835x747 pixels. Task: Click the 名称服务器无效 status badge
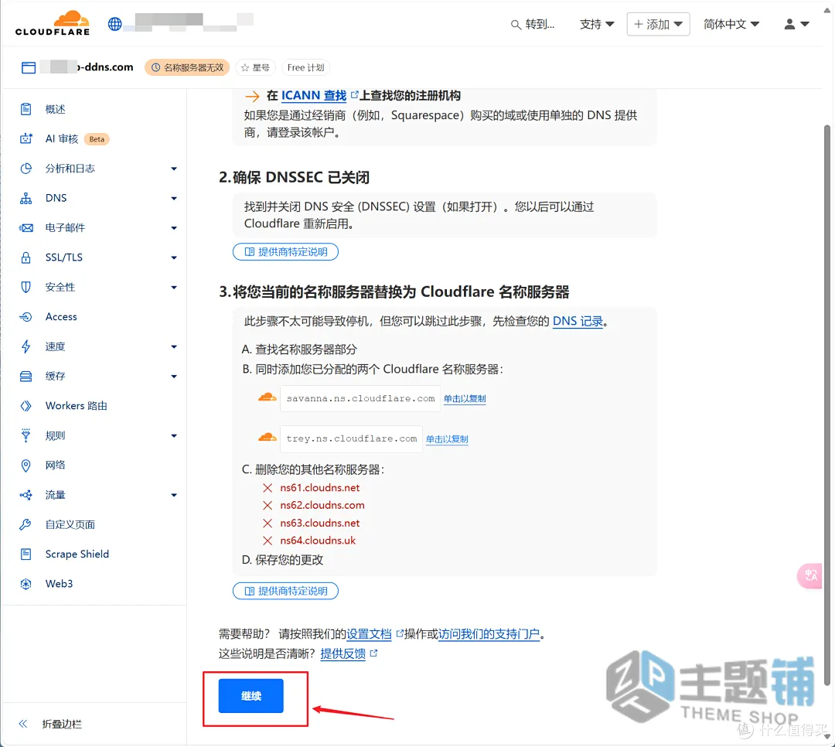click(187, 68)
